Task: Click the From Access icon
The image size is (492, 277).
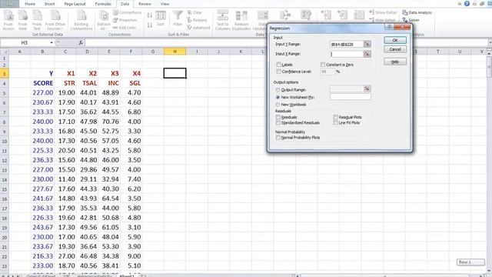Action: (x=8, y=20)
